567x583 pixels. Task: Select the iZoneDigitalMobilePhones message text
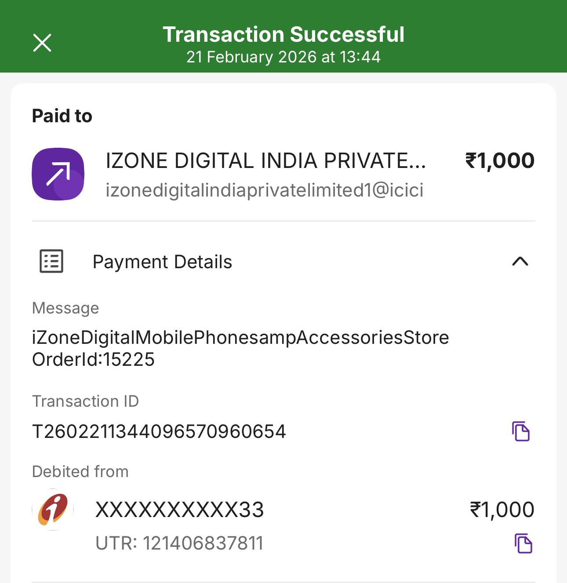point(240,338)
